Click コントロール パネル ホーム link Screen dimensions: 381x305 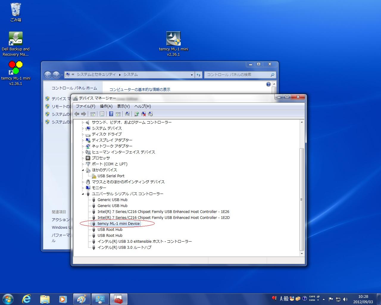[x=74, y=88]
